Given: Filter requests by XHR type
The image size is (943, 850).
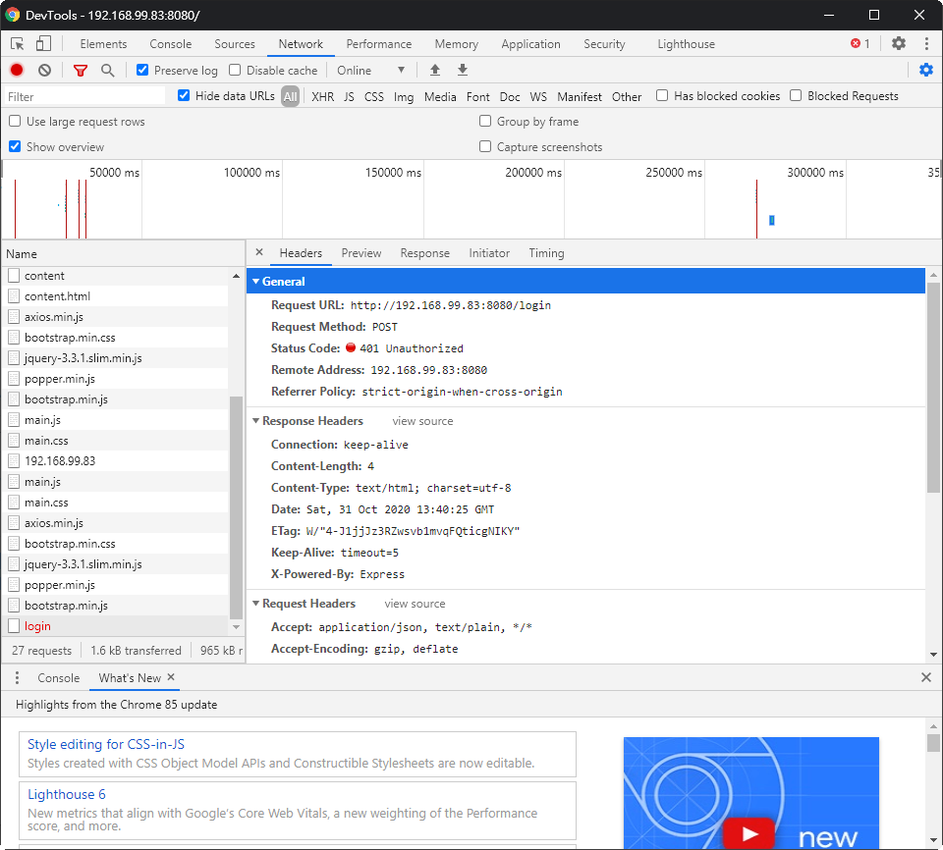Looking at the screenshot, I should [x=323, y=96].
